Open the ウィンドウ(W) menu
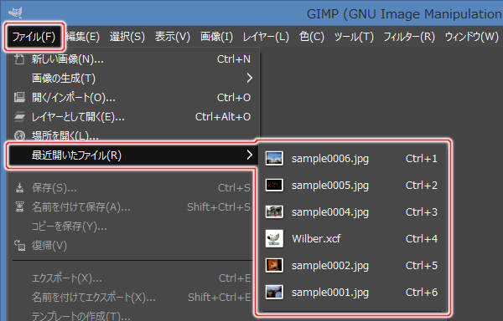This screenshot has width=503, height=321. coord(471,37)
